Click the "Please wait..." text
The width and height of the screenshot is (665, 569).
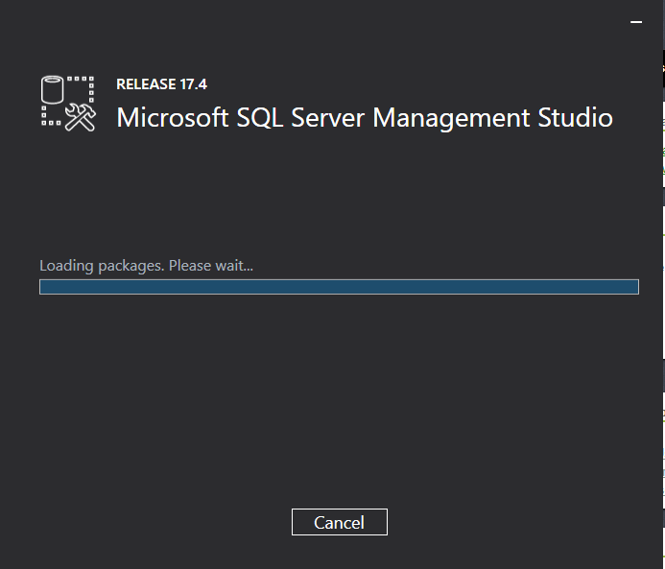211,266
